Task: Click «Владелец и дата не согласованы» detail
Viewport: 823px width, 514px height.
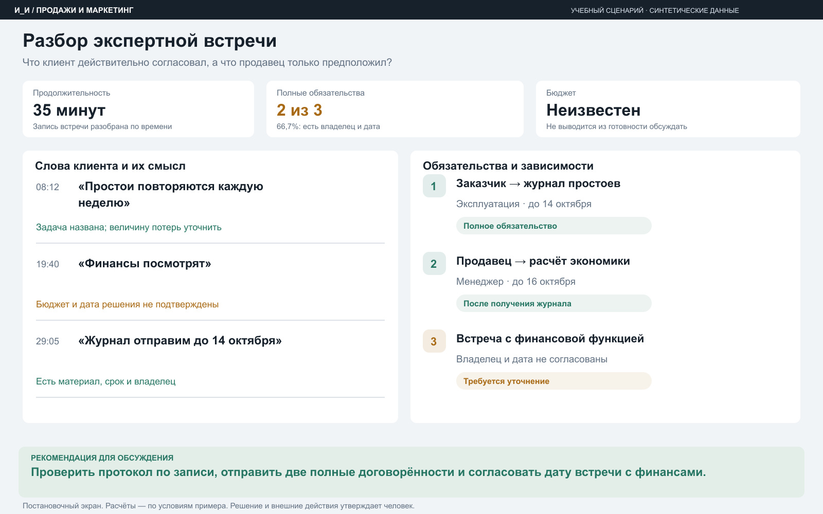Action: [x=531, y=359]
